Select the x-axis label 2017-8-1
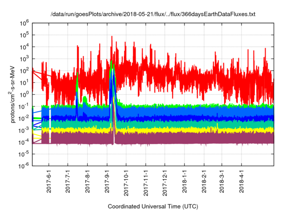302x211 pixels. tap(88, 181)
